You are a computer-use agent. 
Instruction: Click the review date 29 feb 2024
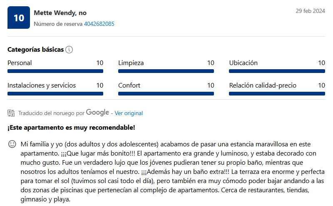310,11
